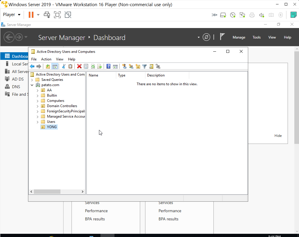Click the Add to group icon
299x237 pixels.
coord(158,66)
